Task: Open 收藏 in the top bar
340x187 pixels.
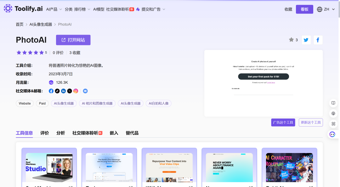Action: [x=288, y=9]
